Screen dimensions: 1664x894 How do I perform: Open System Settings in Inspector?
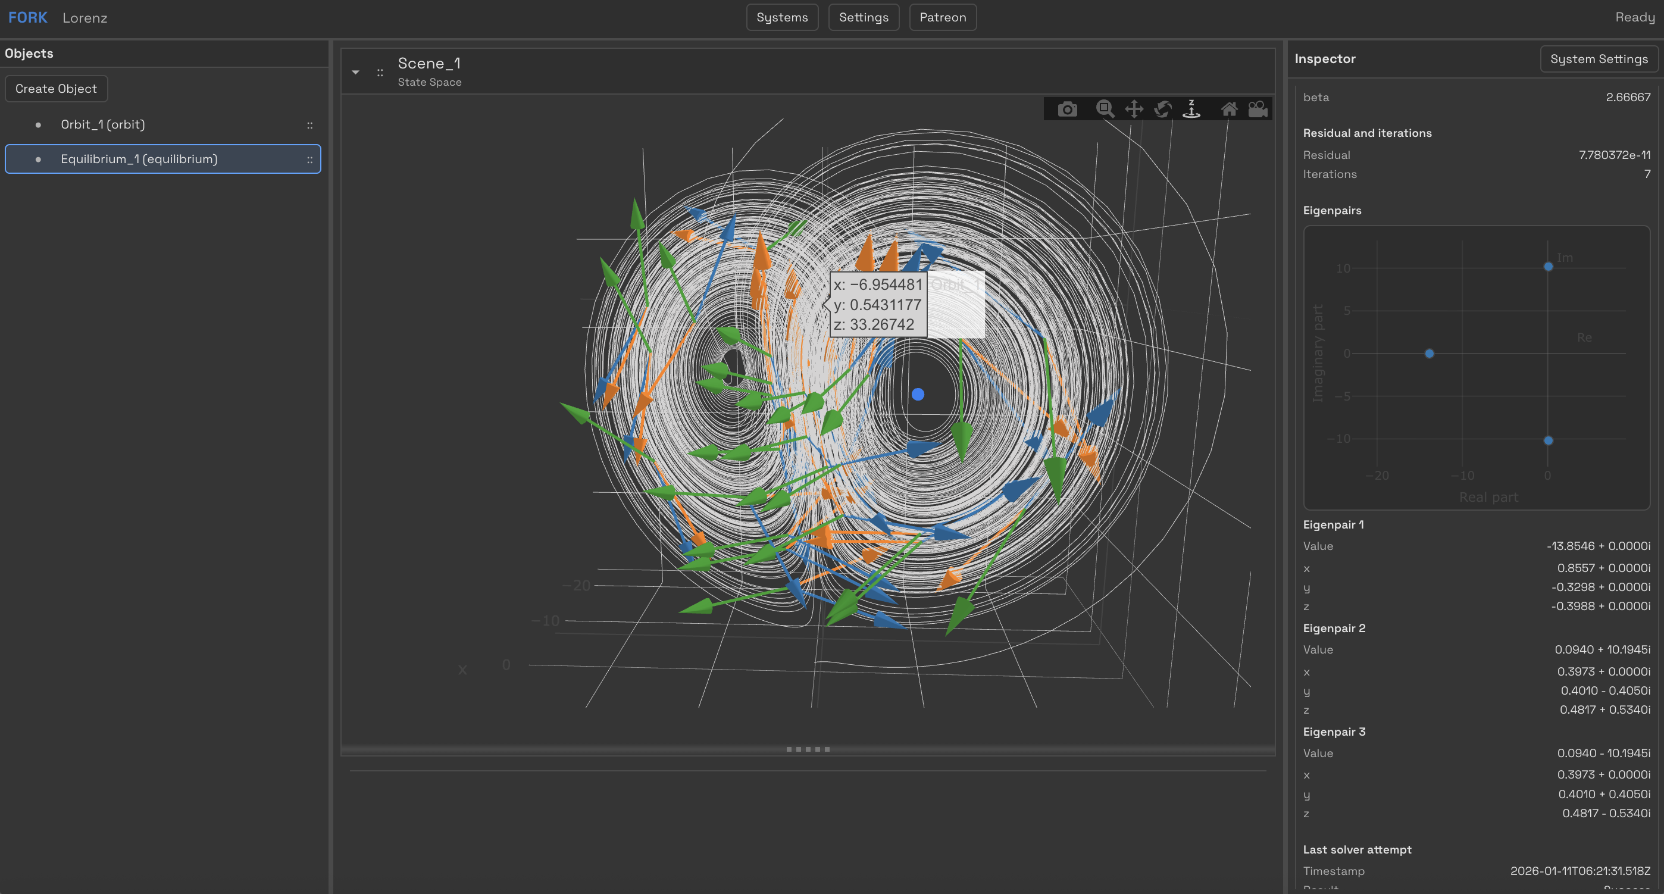(1599, 59)
